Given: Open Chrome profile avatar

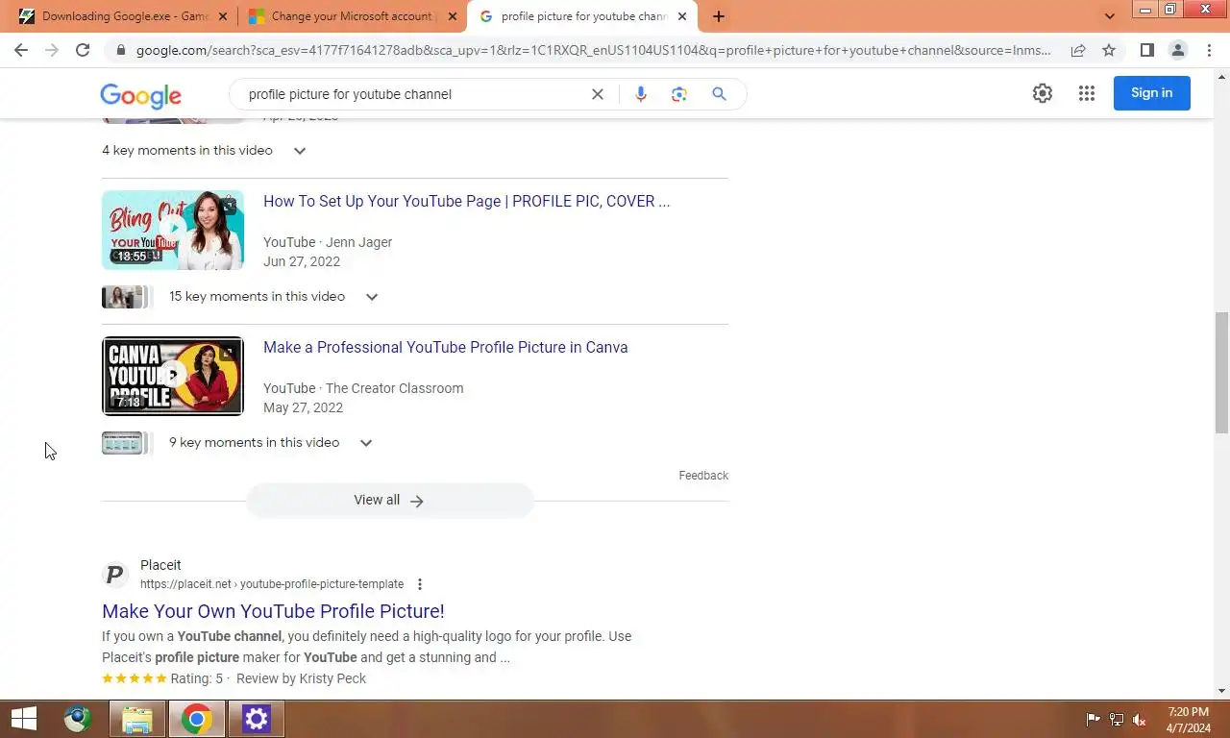Looking at the screenshot, I should click(1177, 50).
